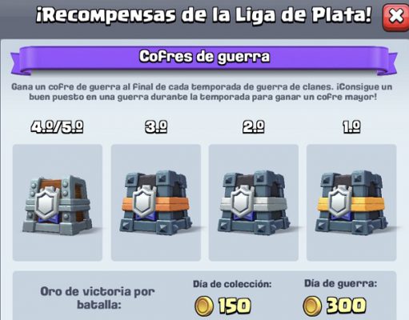409x320 pixels.
Task: Click the 4.º/5.º rank label
Action: tap(57, 126)
